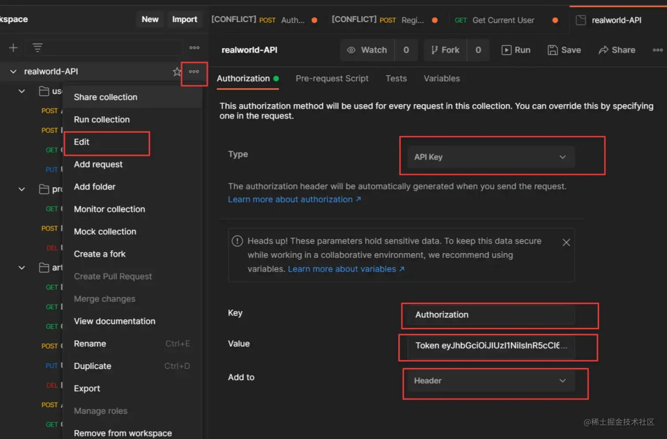Select Add request in context menu

point(132,164)
